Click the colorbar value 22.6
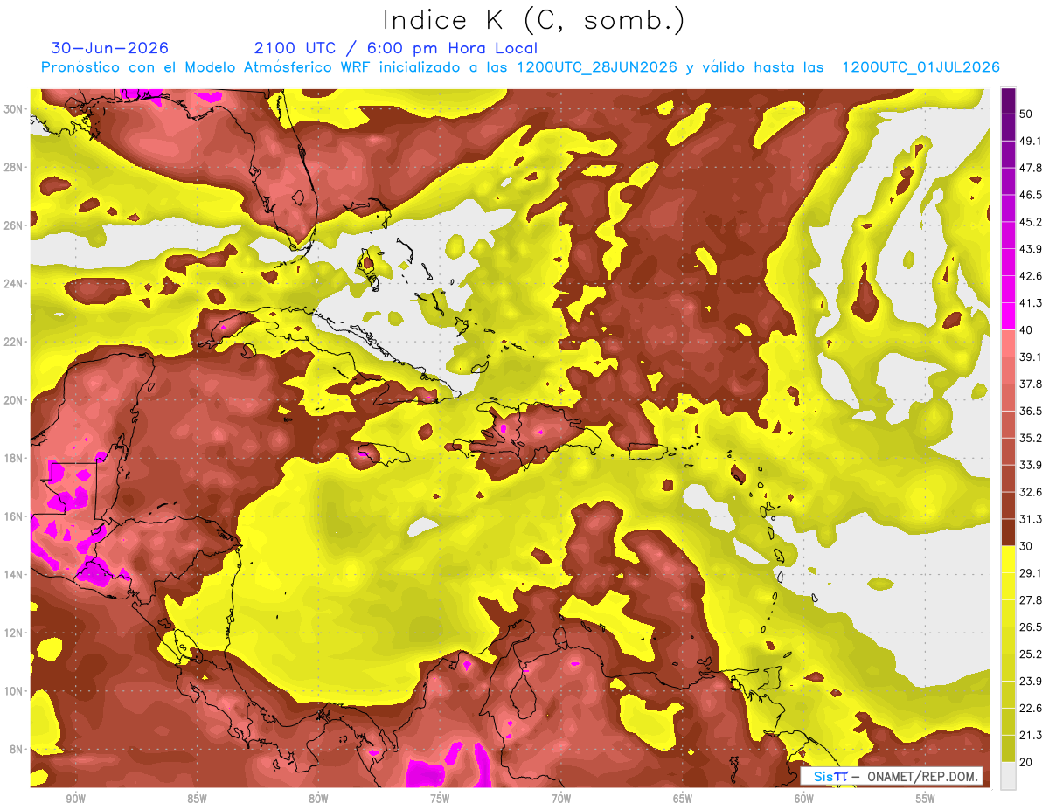This screenshot has height=810, width=1049. [x=1030, y=709]
